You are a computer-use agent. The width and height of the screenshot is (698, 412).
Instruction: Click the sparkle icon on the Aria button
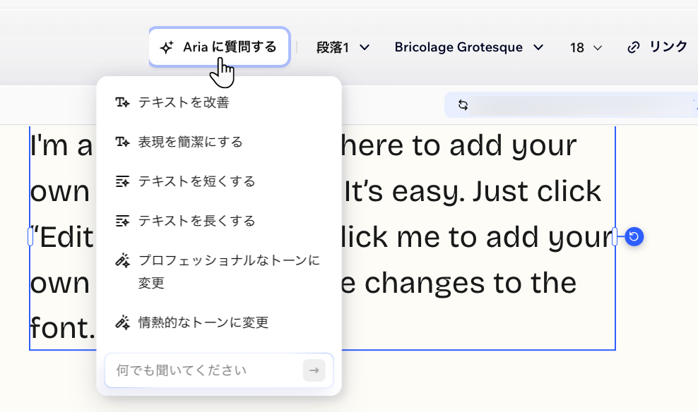point(166,47)
